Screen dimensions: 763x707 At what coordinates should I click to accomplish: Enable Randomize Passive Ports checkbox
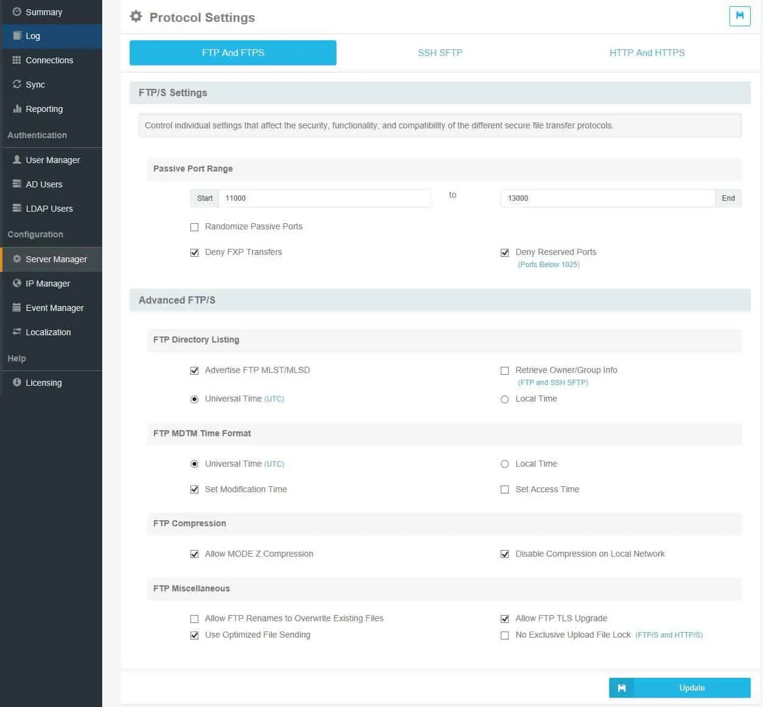195,227
